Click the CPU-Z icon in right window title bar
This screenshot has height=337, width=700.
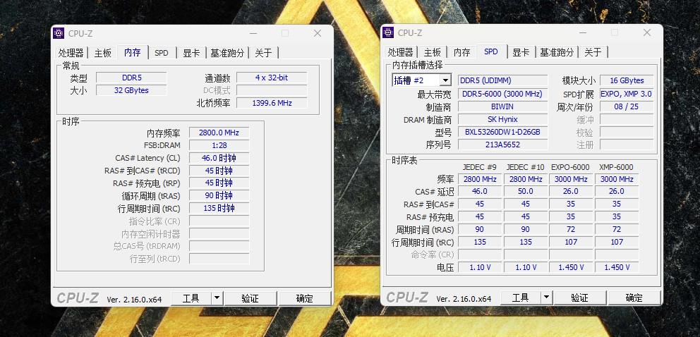pyautogui.click(x=388, y=32)
